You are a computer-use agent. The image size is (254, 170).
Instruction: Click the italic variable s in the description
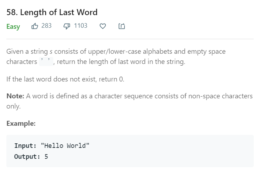(x=51, y=52)
